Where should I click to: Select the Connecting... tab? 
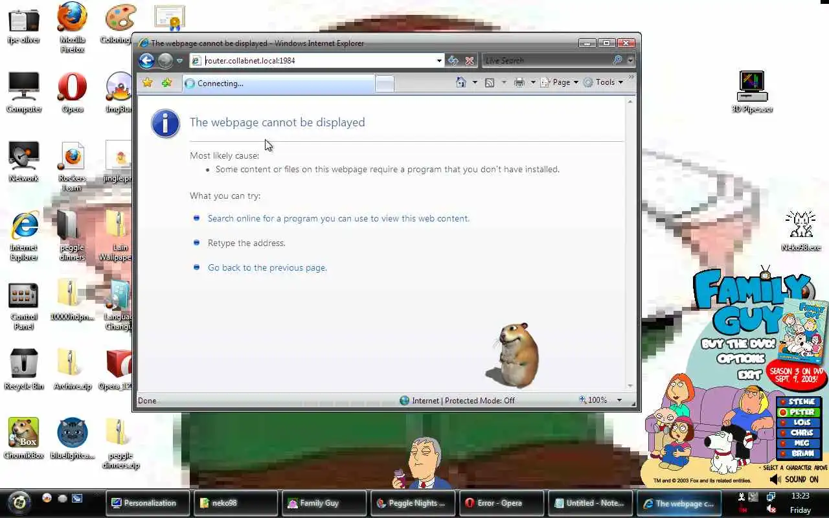click(x=278, y=84)
